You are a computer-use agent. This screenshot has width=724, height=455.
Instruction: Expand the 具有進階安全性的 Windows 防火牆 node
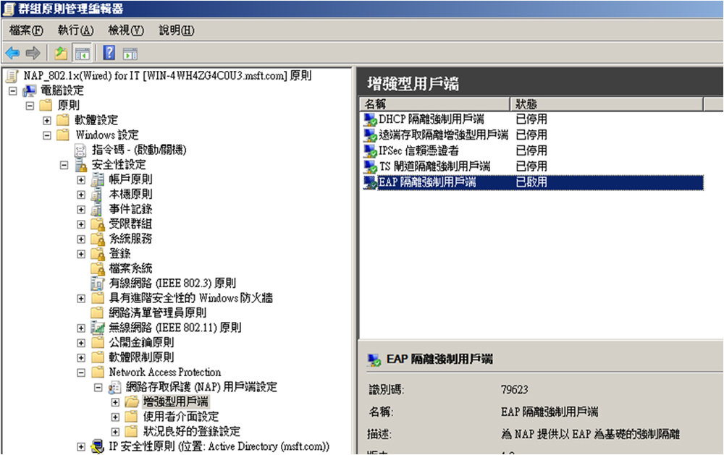[81, 299]
